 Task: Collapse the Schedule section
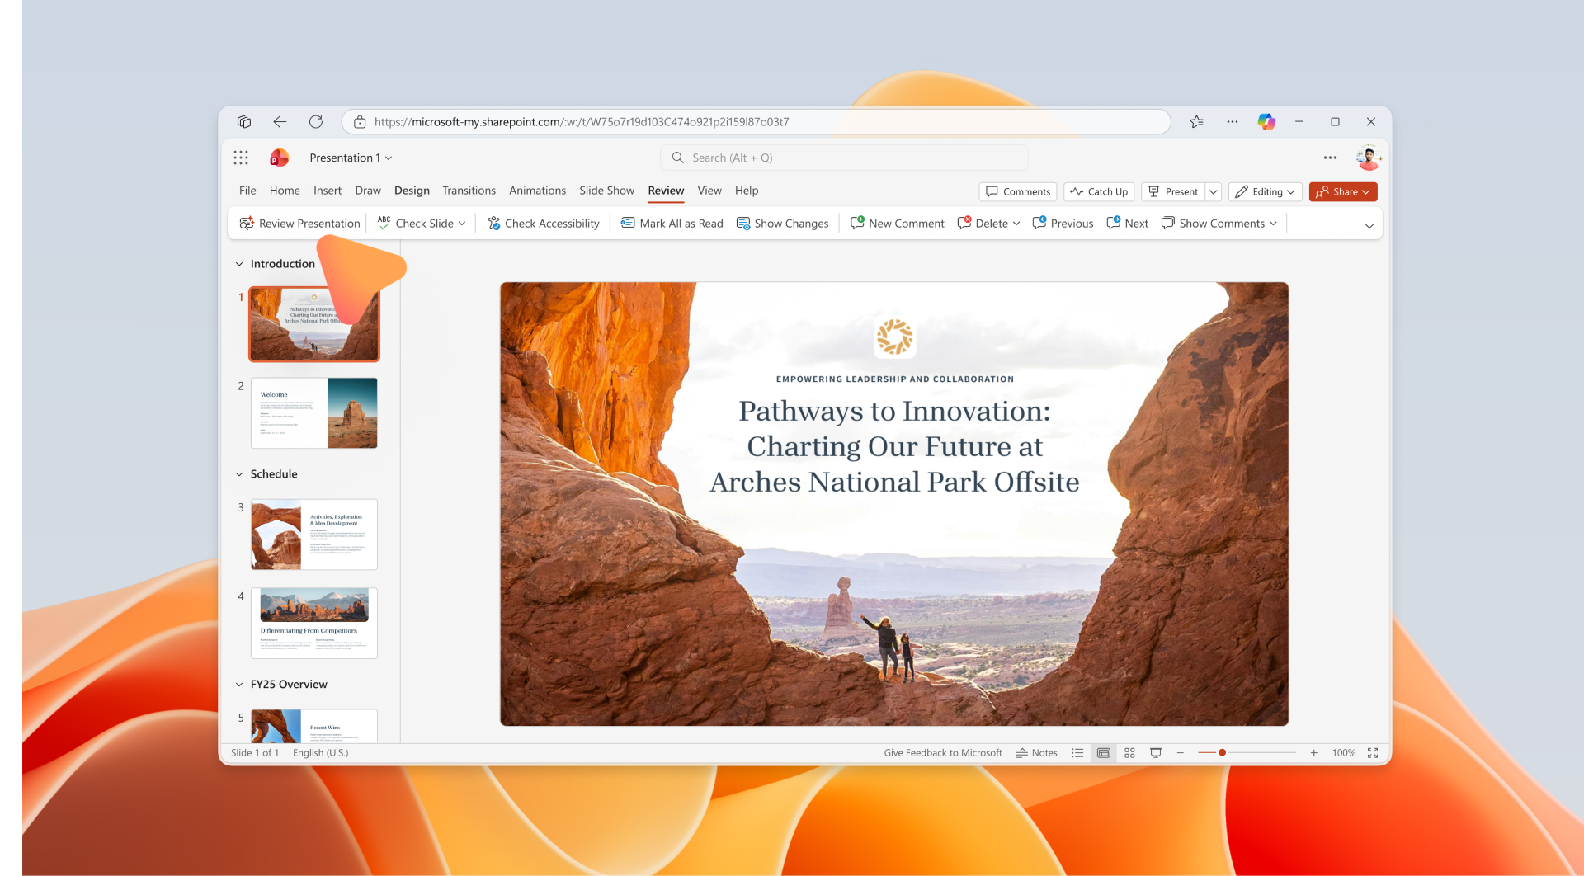click(x=239, y=474)
